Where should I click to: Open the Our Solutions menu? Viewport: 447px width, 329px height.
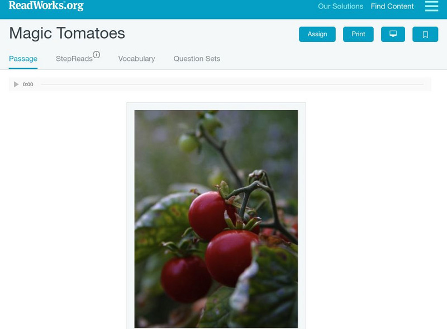(340, 6)
